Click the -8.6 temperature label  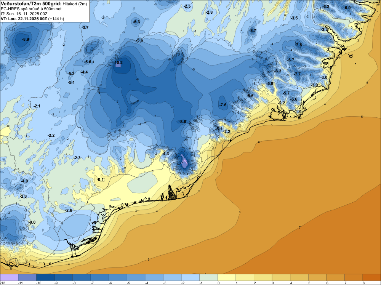point(182,122)
